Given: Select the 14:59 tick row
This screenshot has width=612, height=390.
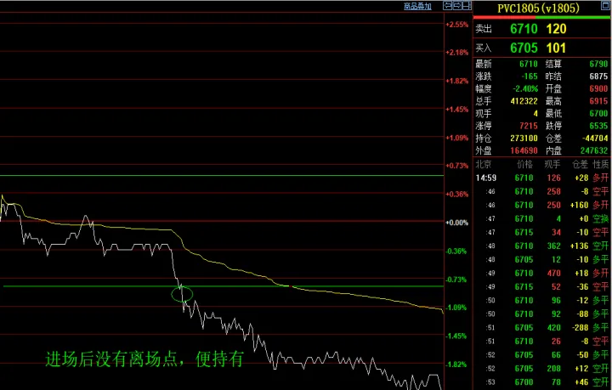Looking at the screenshot, I should (541, 178).
